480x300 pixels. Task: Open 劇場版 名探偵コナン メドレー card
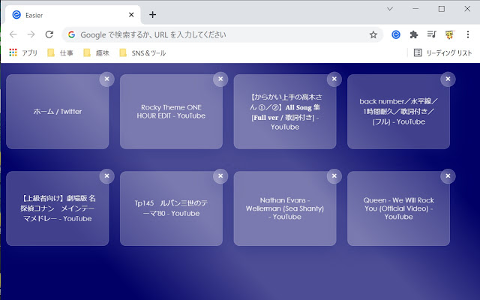pos(58,208)
